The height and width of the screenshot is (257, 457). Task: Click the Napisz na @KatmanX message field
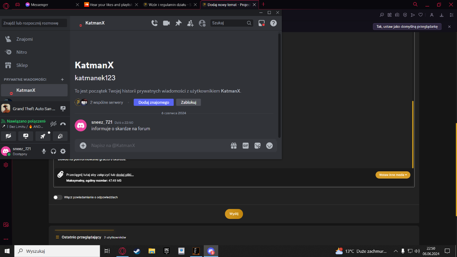(159, 145)
